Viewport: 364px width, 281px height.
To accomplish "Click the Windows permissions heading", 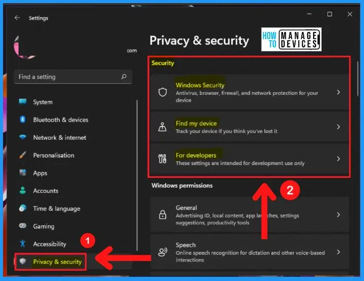I will click(x=182, y=186).
